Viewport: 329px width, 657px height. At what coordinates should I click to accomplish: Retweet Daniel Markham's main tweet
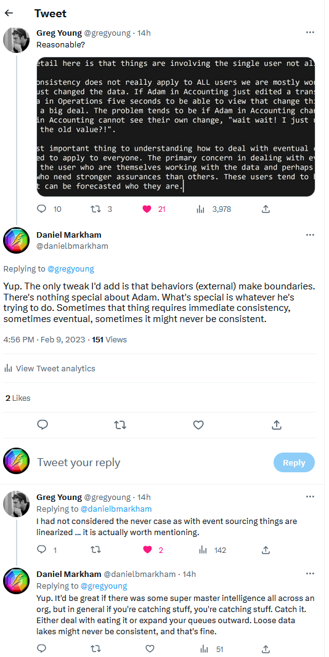coord(120,425)
